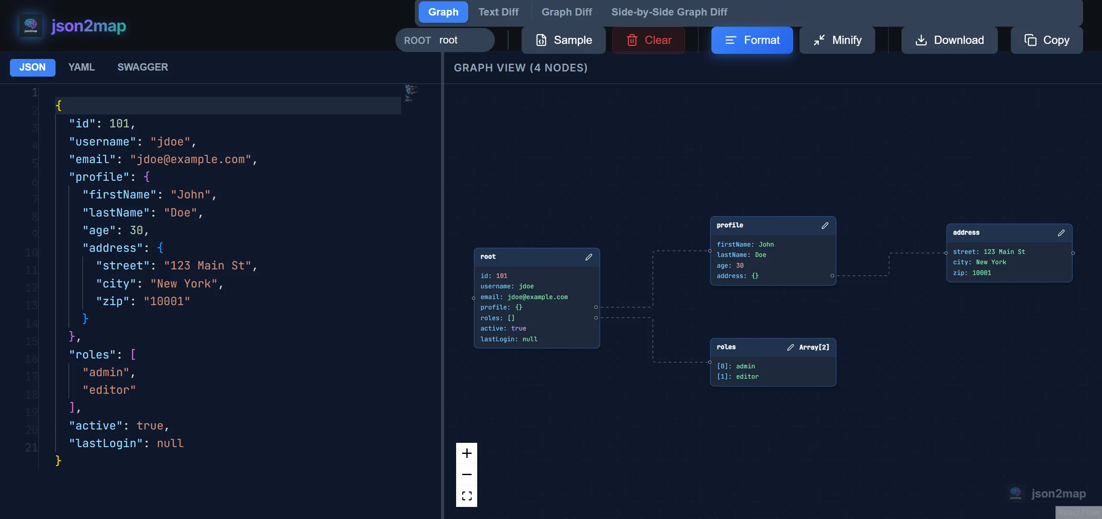The width and height of the screenshot is (1102, 519).
Task: Click the edit pencil on the address node
Action: pos(1061,233)
